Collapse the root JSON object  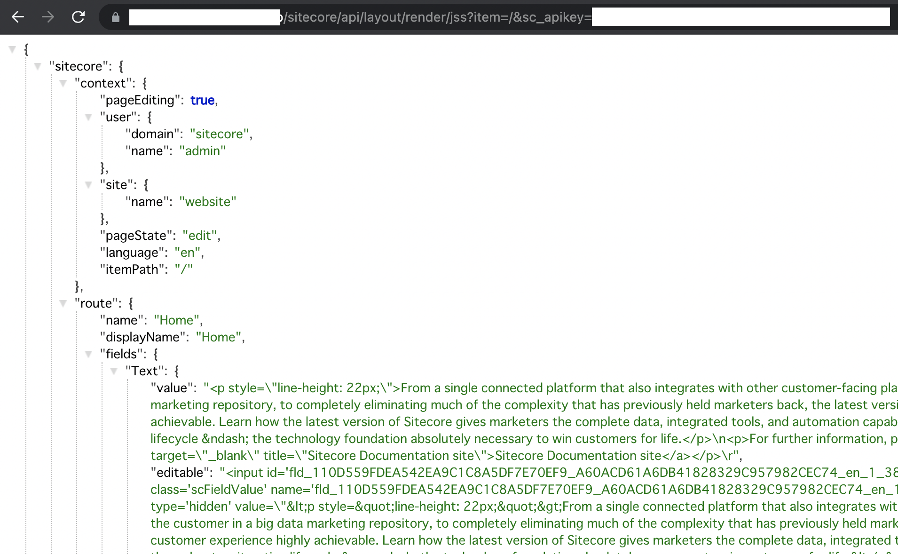pos(12,49)
